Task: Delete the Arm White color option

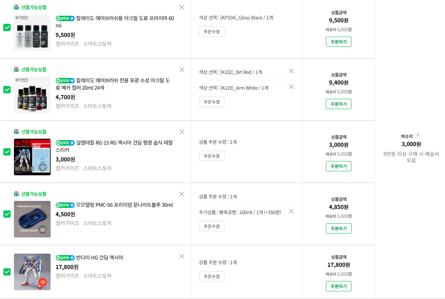Action: click(291, 87)
